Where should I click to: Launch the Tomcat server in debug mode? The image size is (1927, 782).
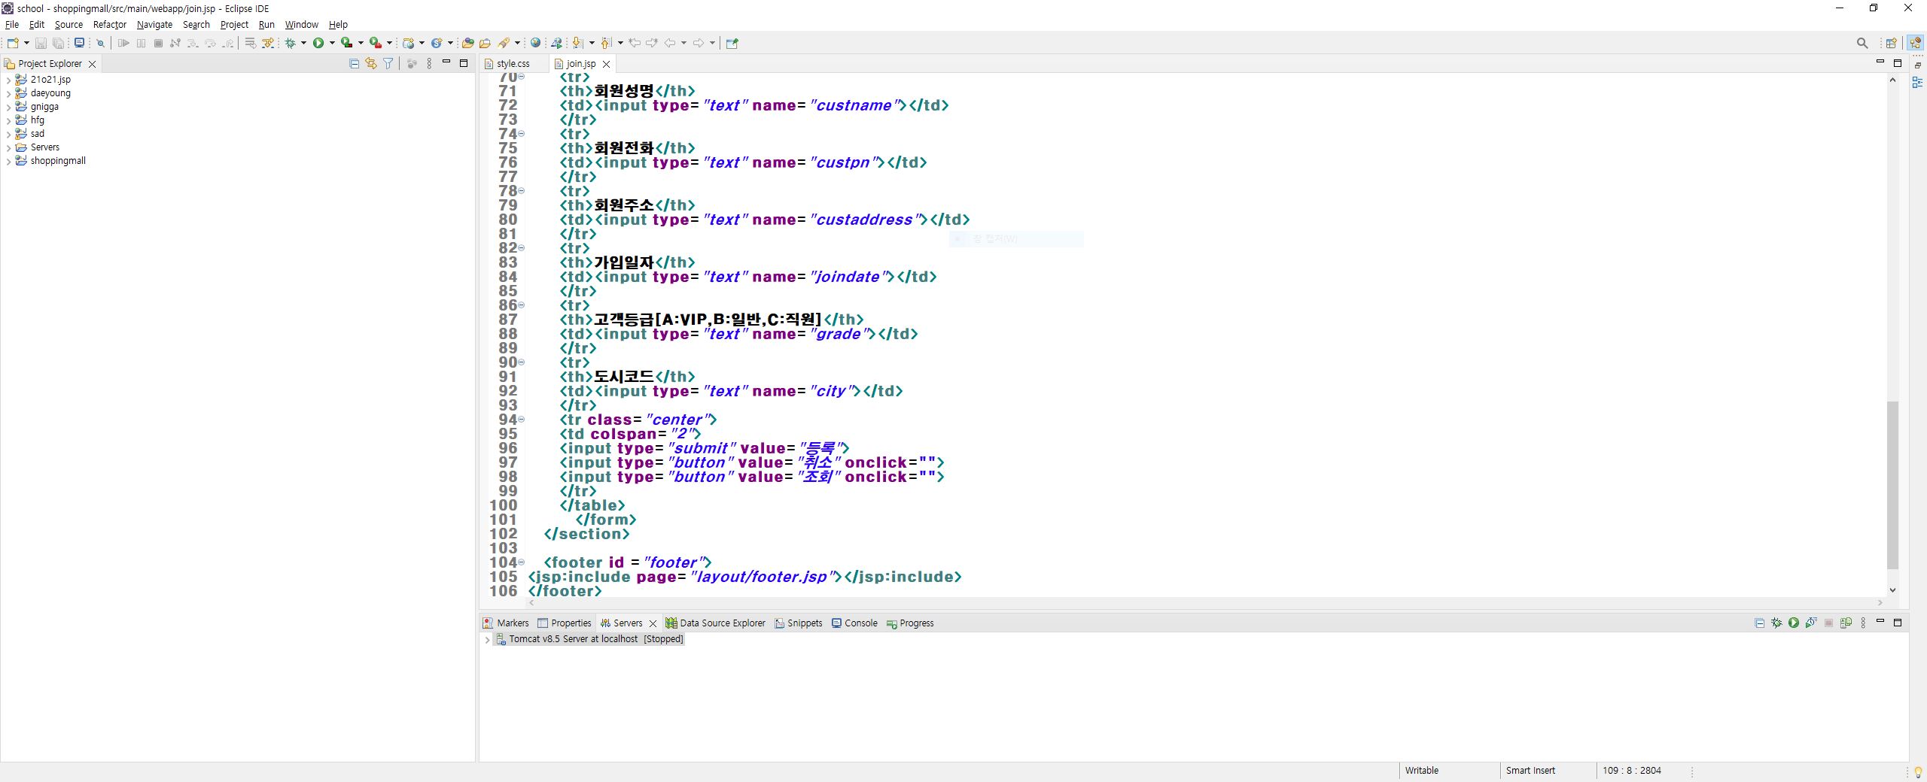point(1776,623)
